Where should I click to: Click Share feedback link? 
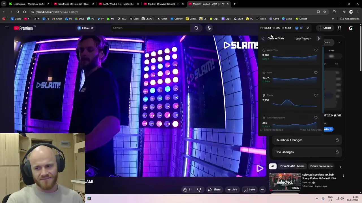pos(271,130)
